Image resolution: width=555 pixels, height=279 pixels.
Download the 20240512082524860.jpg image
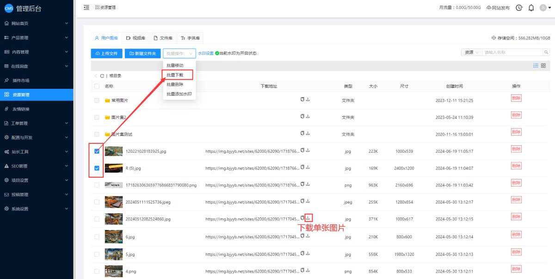pos(308,217)
